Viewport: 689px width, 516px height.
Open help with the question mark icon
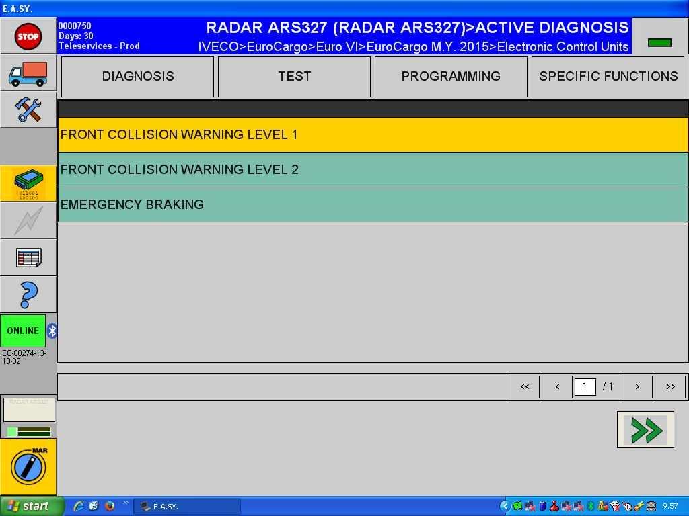pos(28,294)
